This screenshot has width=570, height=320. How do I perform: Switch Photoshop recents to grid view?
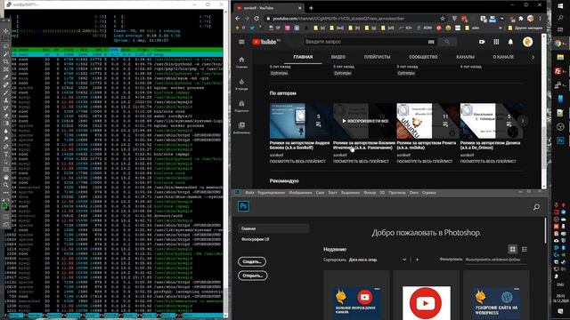[x=512, y=249]
